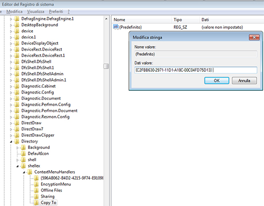
Task: Open the Preferiti menu
Action: (x=56, y=12)
